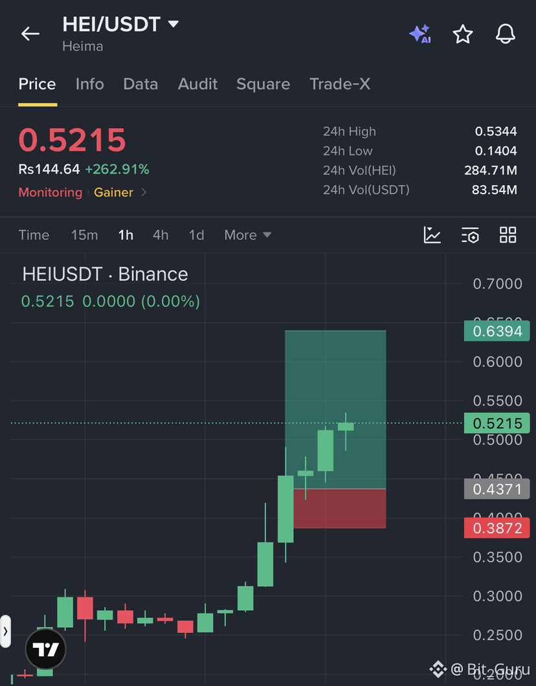Select the 15m interval
The image size is (536, 686).
click(84, 235)
